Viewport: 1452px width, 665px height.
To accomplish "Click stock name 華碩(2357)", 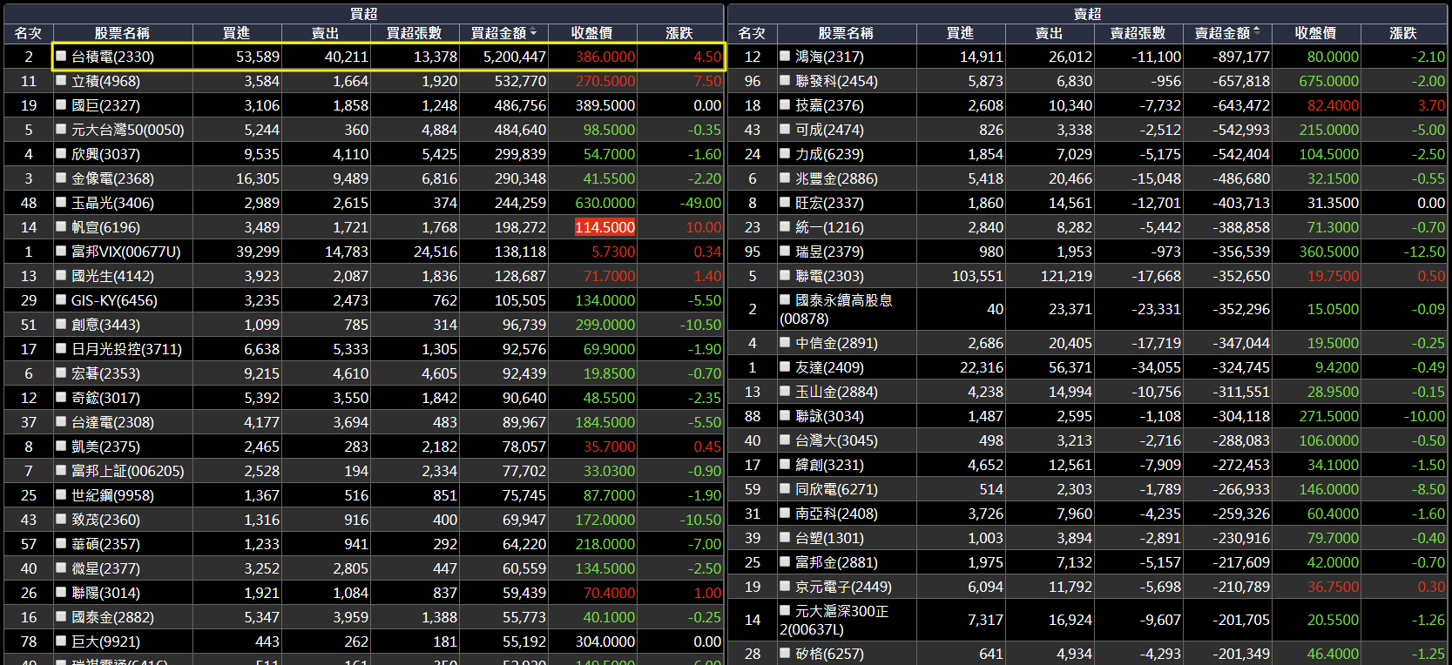I will tap(105, 544).
